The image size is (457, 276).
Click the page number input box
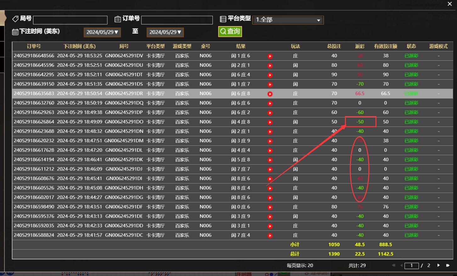[x=411, y=266]
